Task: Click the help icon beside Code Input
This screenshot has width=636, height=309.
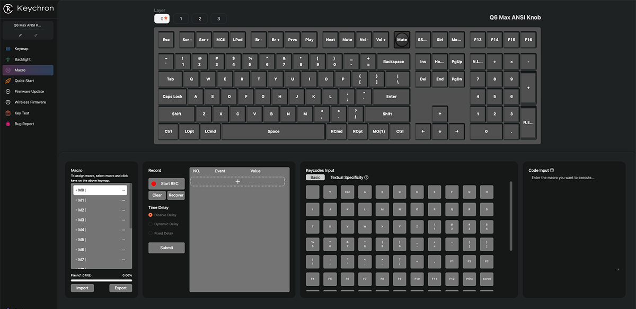Action: click(x=552, y=170)
